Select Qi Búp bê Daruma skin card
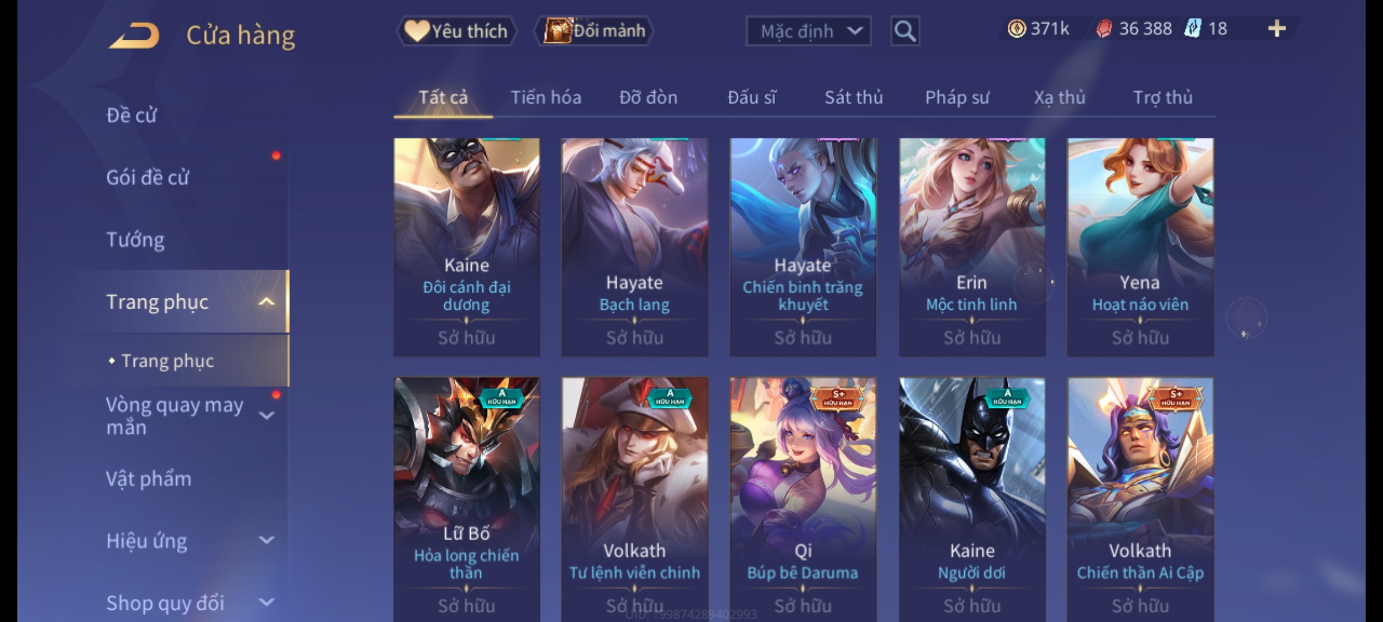The image size is (1383, 622). click(x=803, y=499)
